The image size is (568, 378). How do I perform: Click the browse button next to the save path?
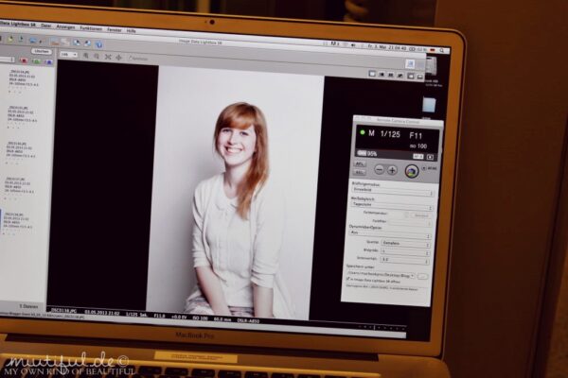click(423, 274)
